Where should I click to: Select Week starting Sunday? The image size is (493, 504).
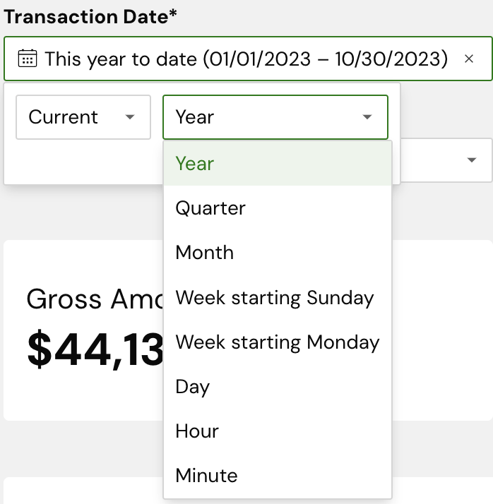tap(275, 298)
